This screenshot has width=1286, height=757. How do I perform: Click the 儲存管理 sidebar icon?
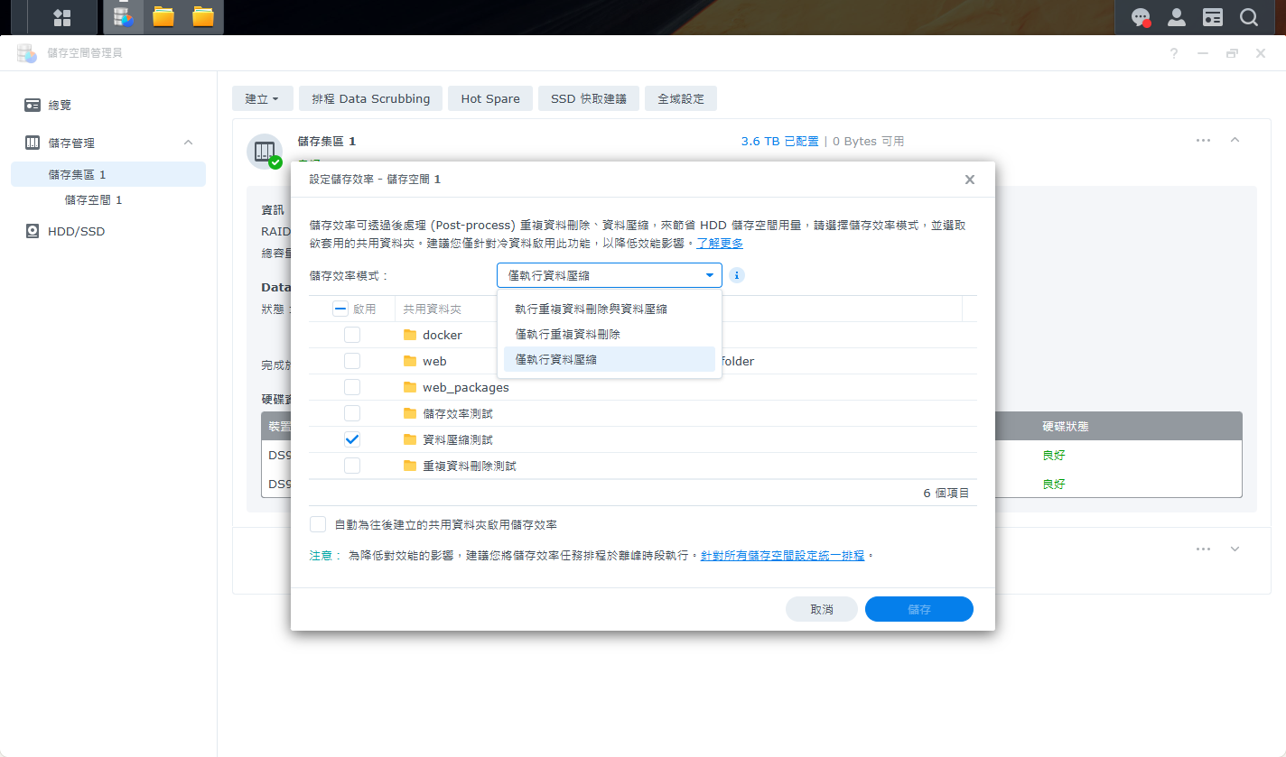click(33, 143)
